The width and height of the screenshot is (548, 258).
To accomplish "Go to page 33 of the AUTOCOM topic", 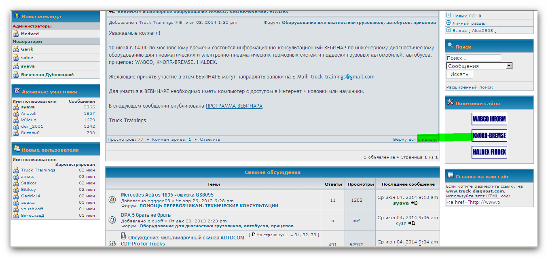I will coord(313,235).
